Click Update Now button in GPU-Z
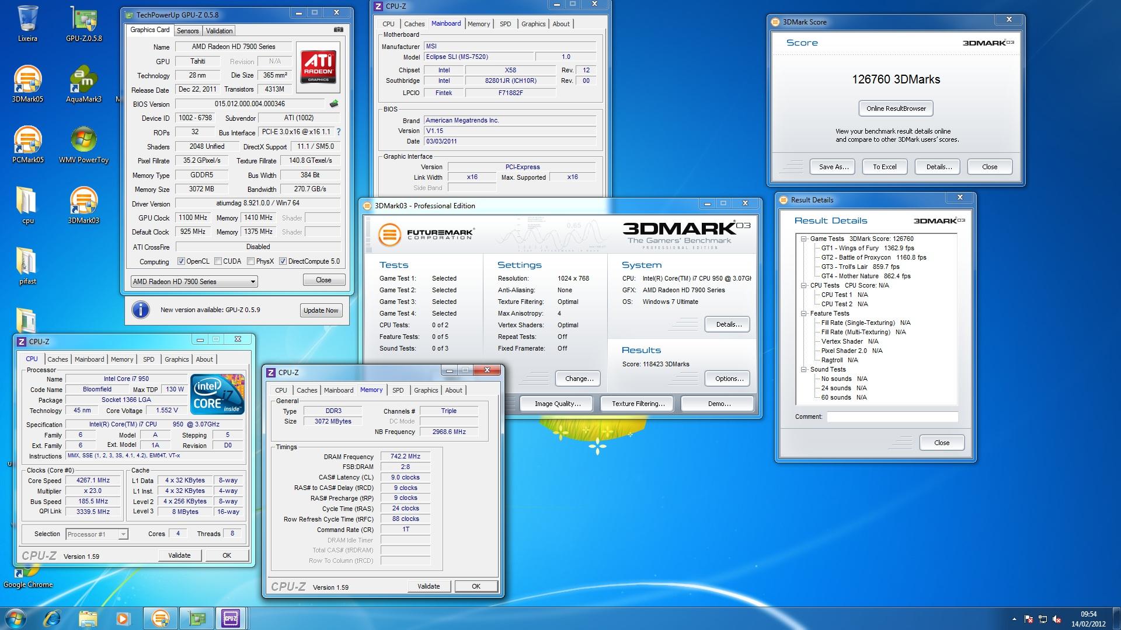The image size is (1121, 630). point(321,310)
